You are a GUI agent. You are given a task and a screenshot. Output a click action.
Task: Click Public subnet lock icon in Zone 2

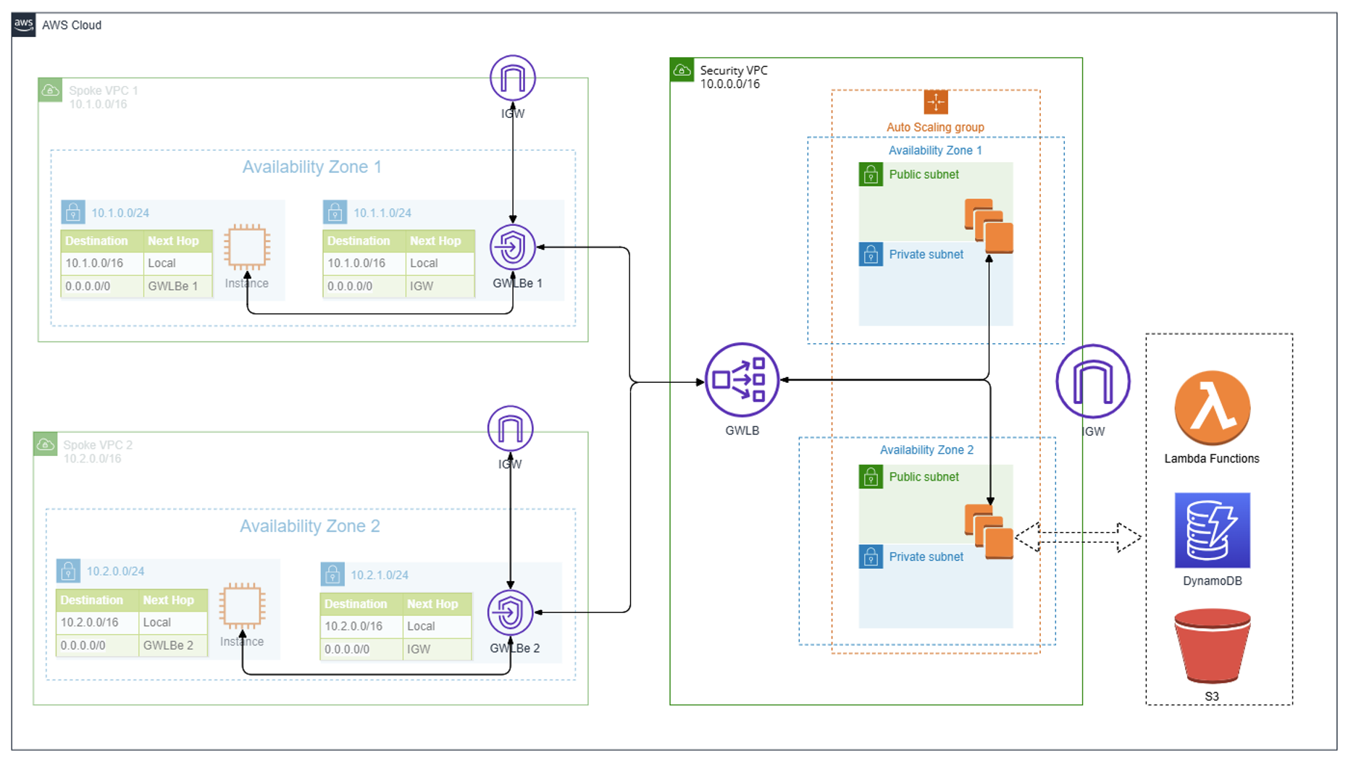point(871,477)
